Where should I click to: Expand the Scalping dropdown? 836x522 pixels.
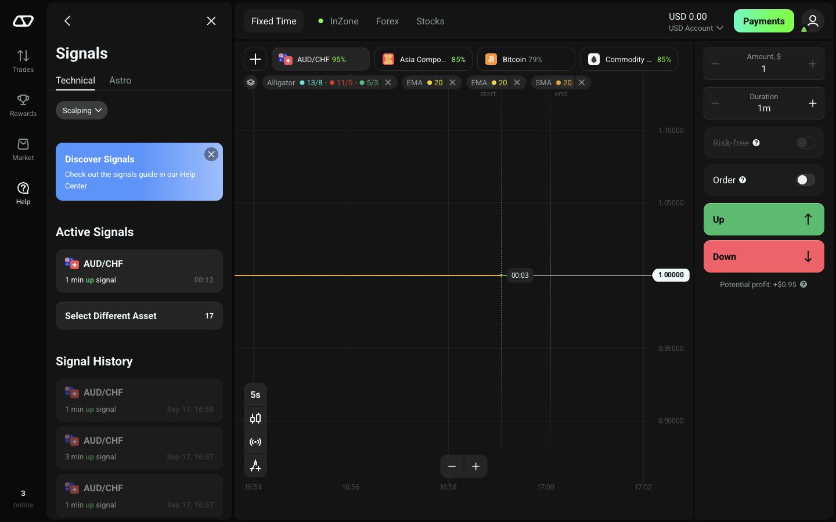point(82,110)
